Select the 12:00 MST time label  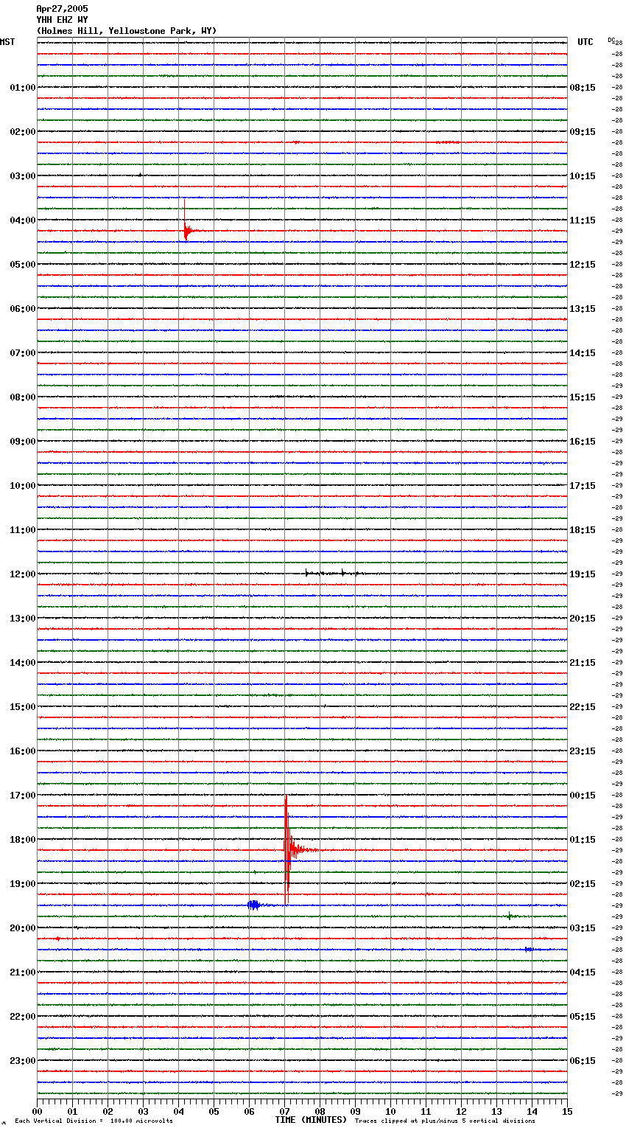[22, 574]
